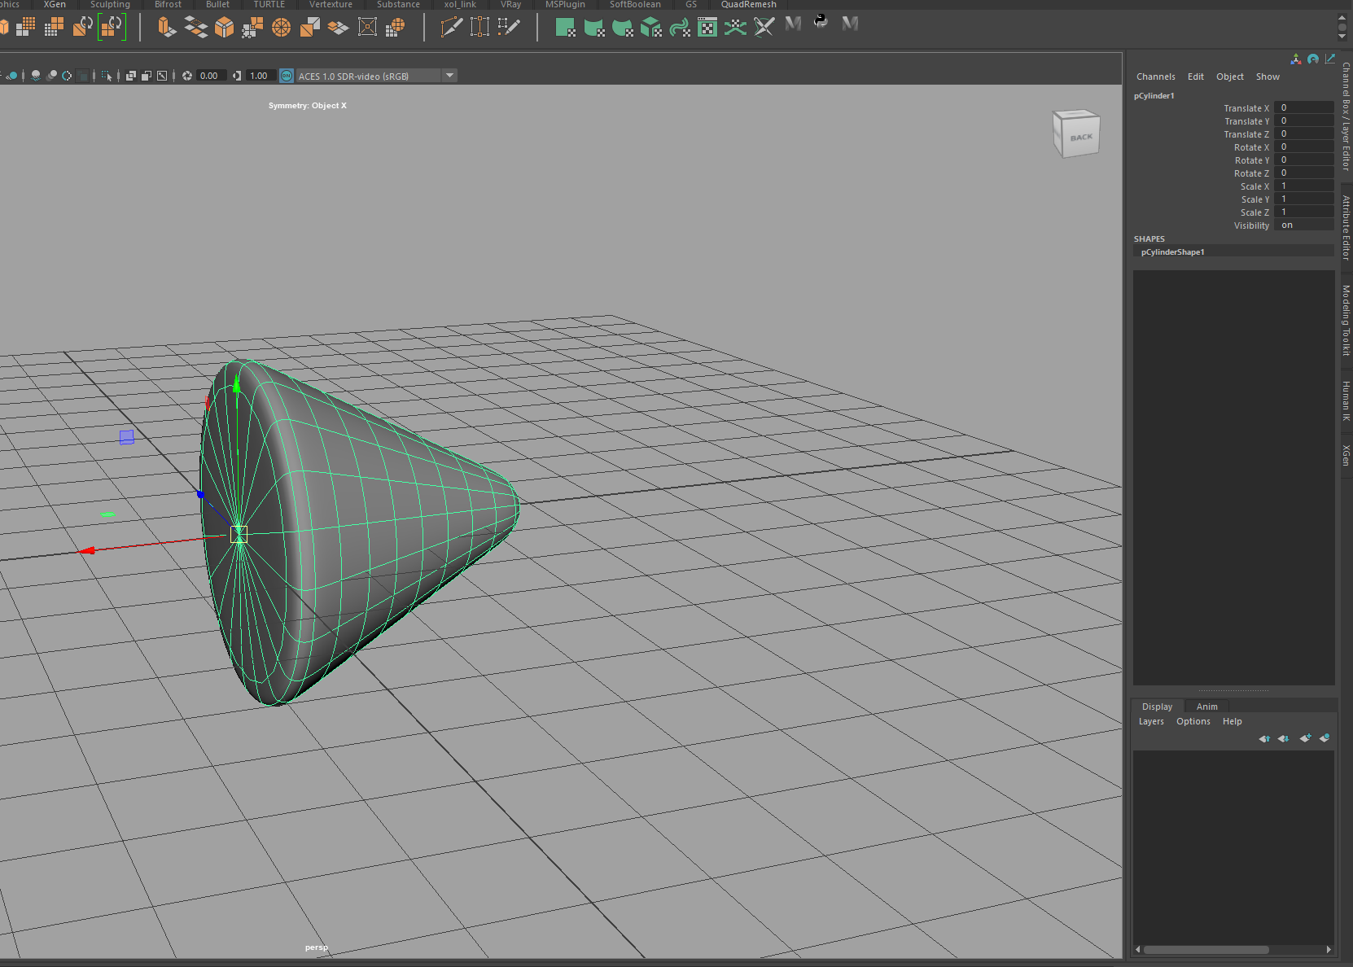Click the planar mapping layered-tiles shelf icon

(x=195, y=27)
